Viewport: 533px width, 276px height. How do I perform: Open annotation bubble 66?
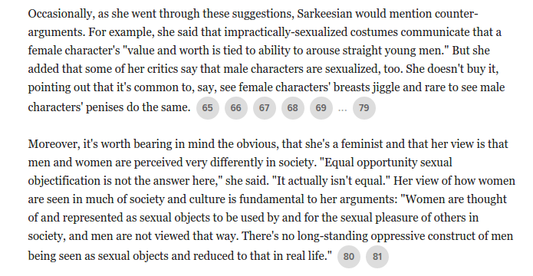(236, 108)
